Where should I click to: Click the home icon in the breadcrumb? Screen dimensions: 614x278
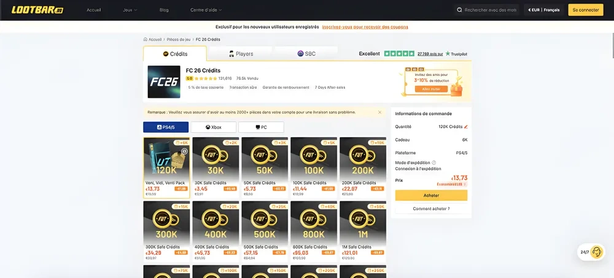pyautogui.click(x=146, y=39)
